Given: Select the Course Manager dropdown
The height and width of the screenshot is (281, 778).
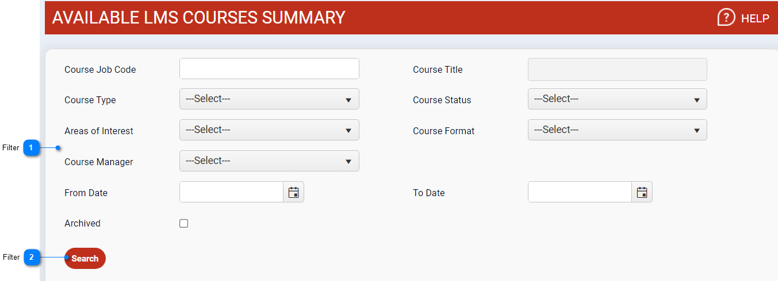Looking at the screenshot, I should [x=269, y=161].
